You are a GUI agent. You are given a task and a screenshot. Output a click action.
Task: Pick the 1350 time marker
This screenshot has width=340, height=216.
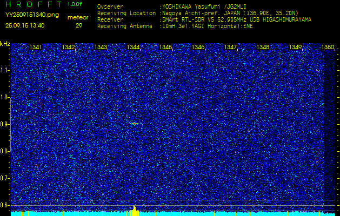328,48
